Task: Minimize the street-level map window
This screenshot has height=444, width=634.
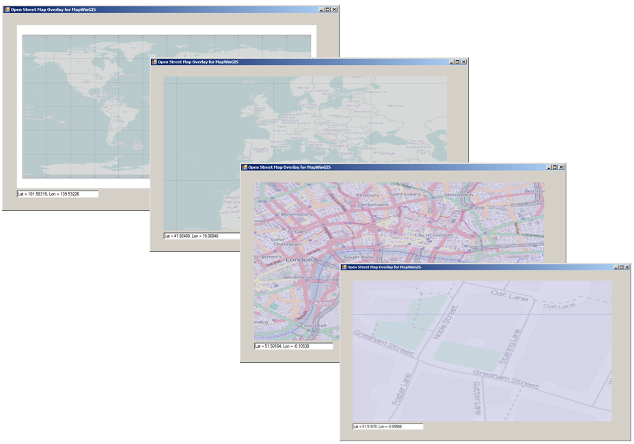Action: (616, 267)
